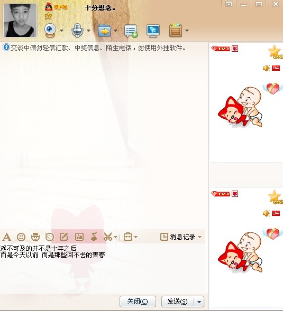Image resolution: width=283 pixels, height=311 pixels.
Task: Click the music note sharing icon
Action: (94, 237)
